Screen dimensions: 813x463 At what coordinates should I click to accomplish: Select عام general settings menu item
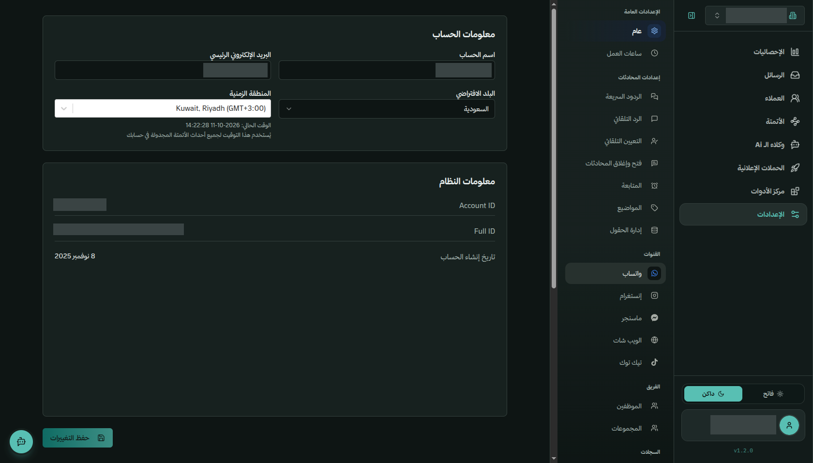point(616,31)
